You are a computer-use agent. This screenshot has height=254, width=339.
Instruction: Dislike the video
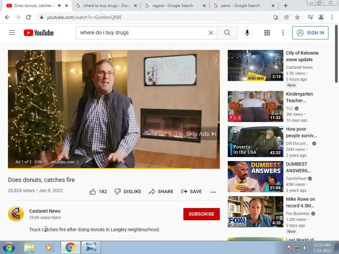[x=128, y=191]
